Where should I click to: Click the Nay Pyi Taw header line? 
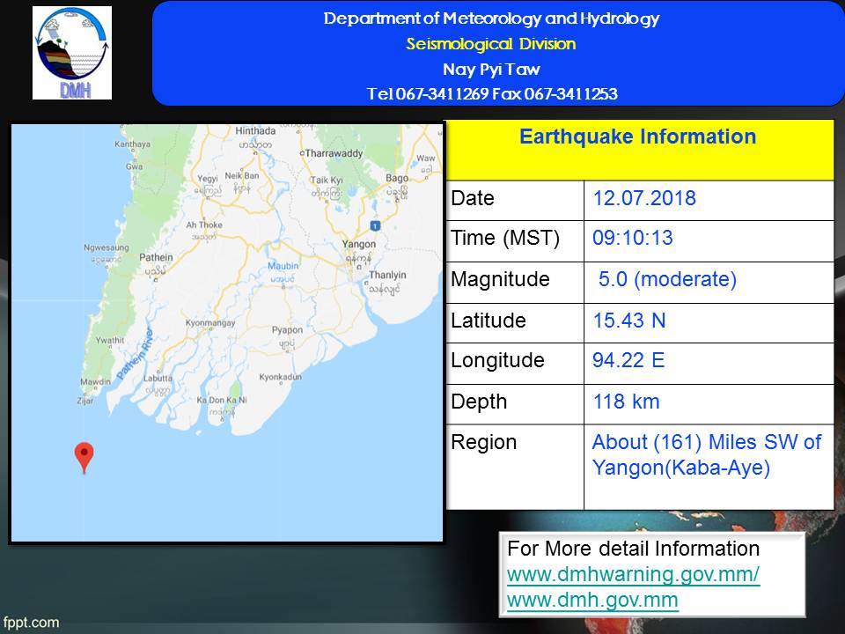pos(491,69)
